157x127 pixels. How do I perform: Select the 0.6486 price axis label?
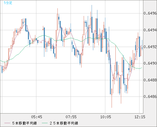[150, 96]
